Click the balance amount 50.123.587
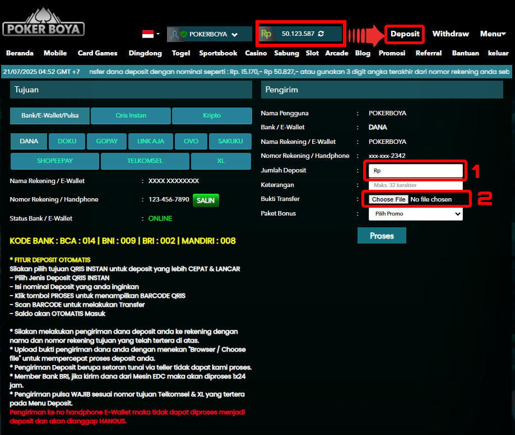This screenshot has width=515, height=435. point(298,34)
